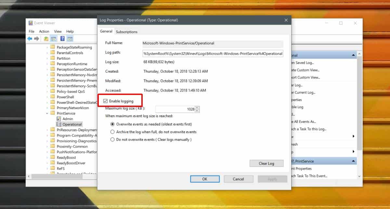
Task: Click the Policy-based QoS folder icon
Action: pos(53,91)
